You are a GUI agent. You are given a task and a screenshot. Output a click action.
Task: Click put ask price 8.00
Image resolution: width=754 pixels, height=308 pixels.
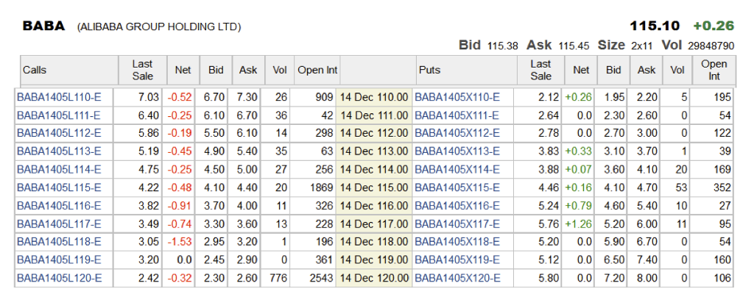(646, 279)
